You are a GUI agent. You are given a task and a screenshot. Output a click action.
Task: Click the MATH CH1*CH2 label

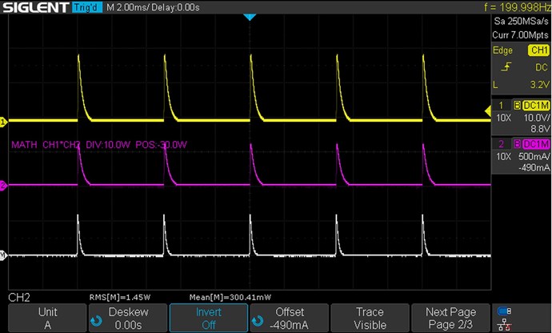pyautogui.click(x=46, y=145)
